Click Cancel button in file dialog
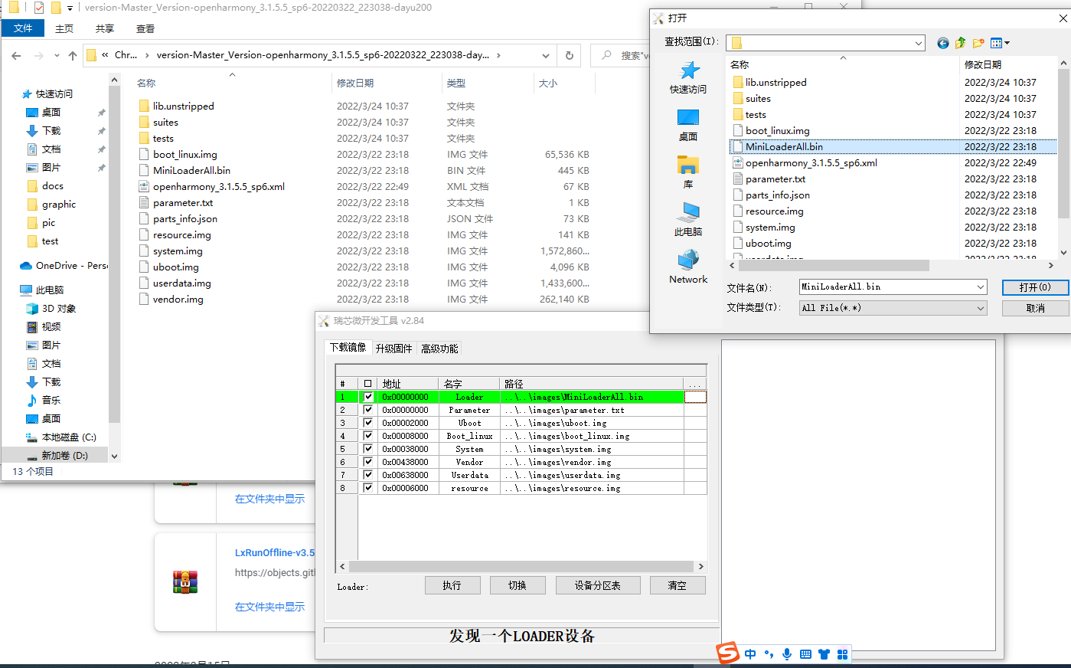Screen dimensions: 1071x668 [x=1035, y=308]
